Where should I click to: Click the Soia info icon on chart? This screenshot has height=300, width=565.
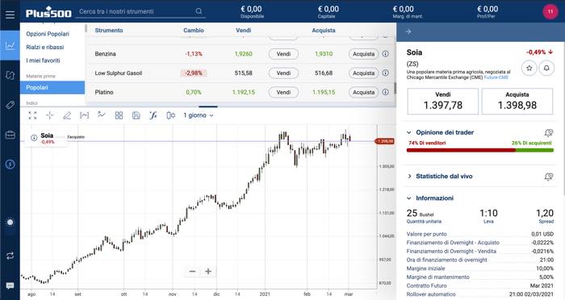click(x=34, y=138)
